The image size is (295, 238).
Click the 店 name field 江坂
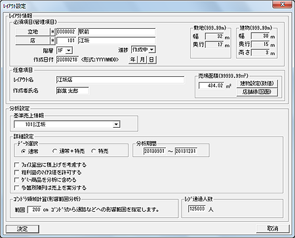tap(117, 41)
